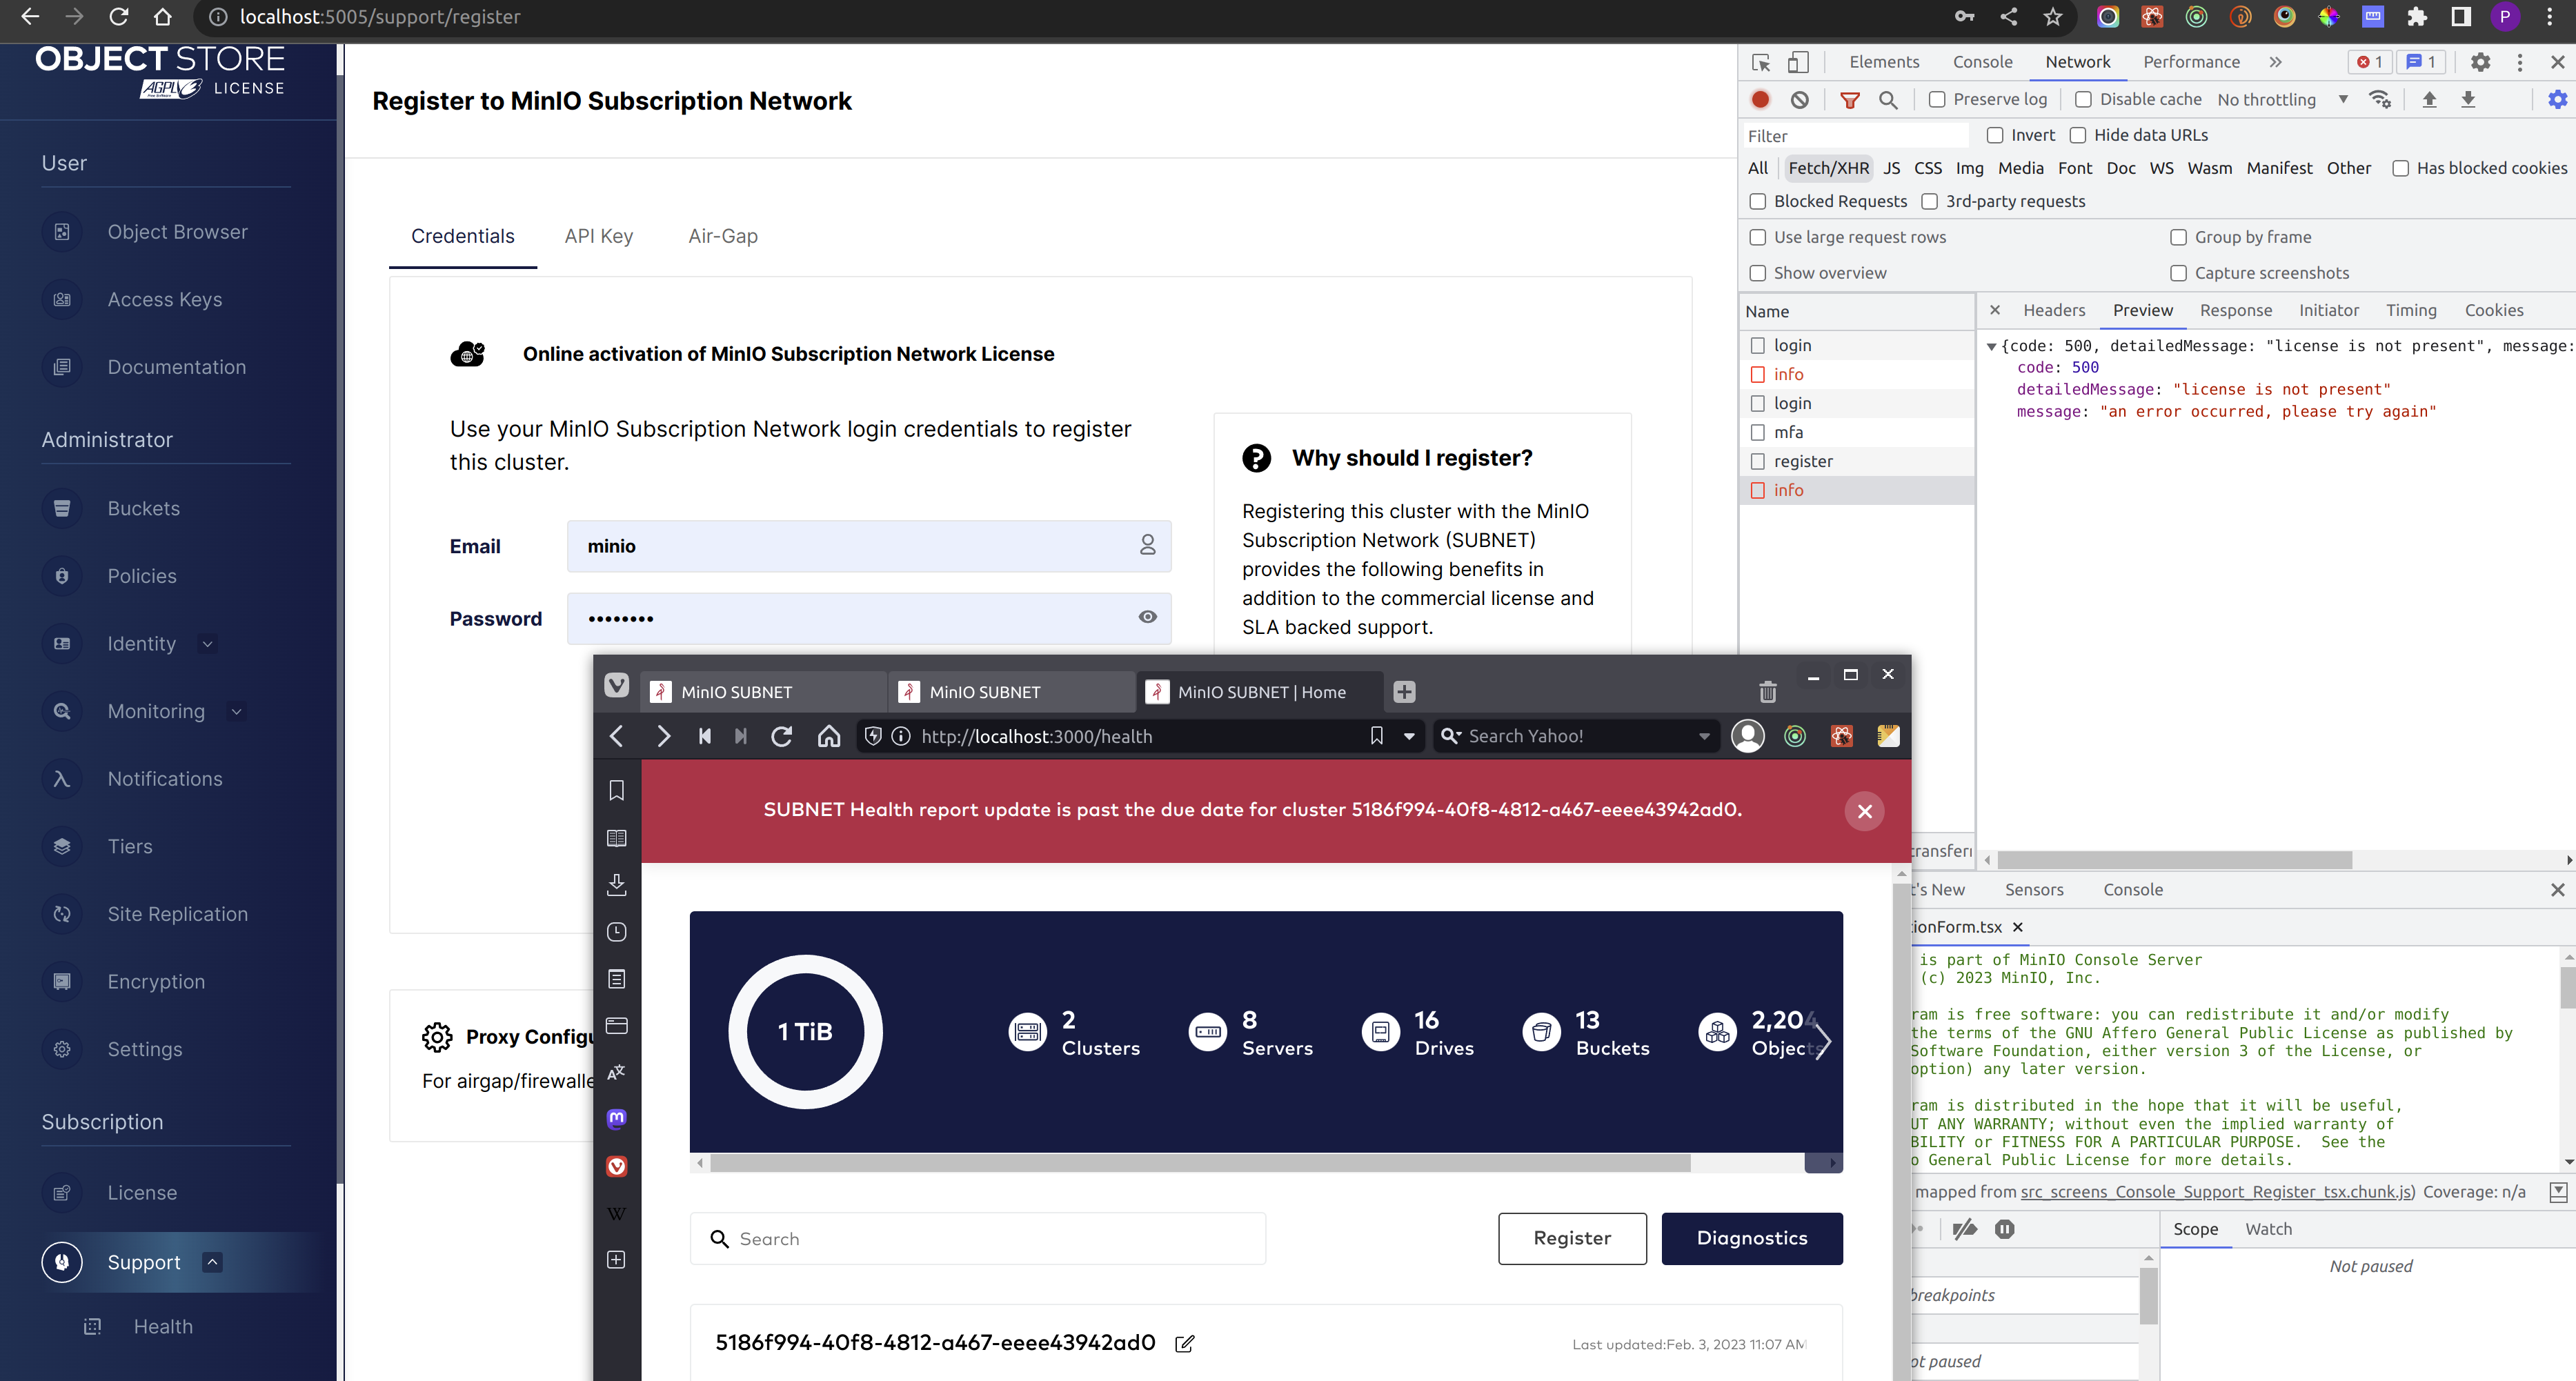Open Vivaldi history panel
2576x1381 pixels.
[617, 932]
